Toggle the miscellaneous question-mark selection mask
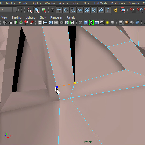 108,10
